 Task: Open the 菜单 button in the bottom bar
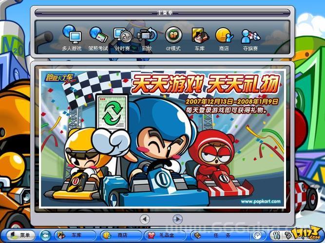pos(21,235)
